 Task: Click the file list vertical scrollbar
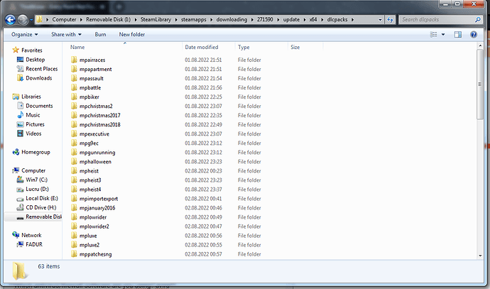[x=480, y=84]
